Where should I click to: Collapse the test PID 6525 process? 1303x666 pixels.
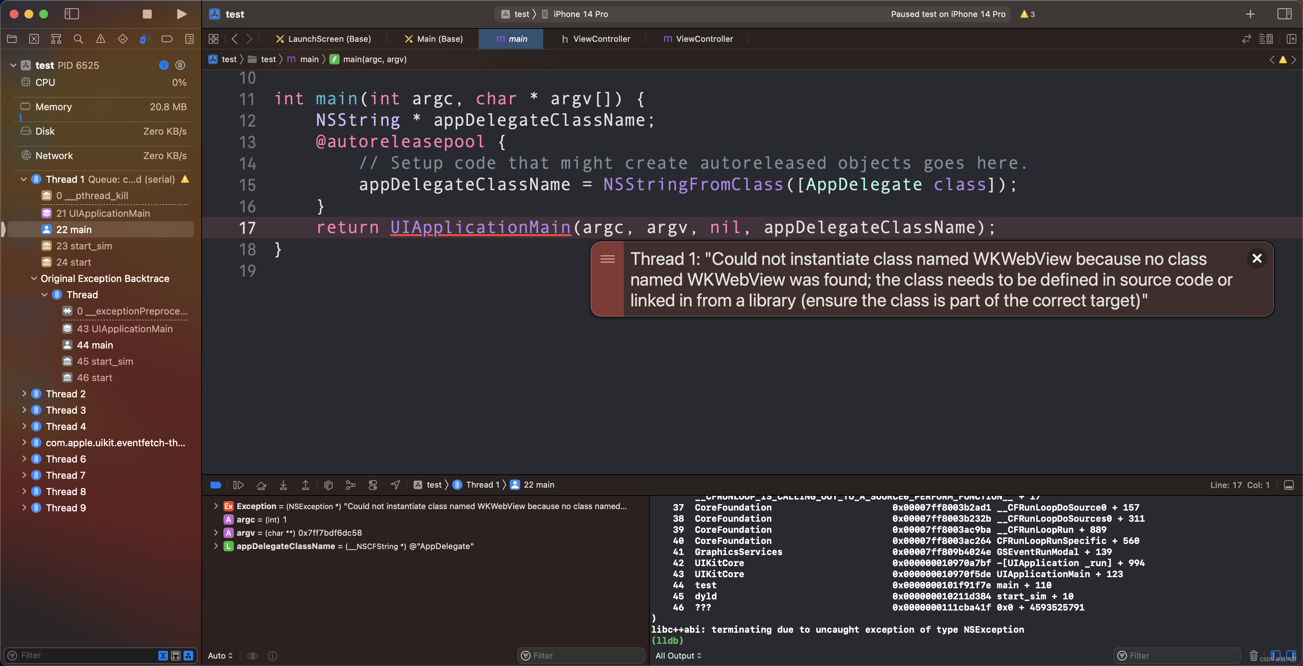(13, 65)
